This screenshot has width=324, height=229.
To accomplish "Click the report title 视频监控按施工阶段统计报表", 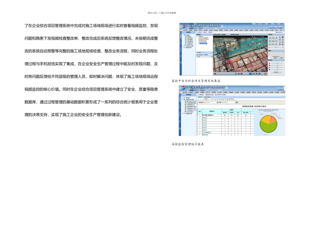I will 254,107.
